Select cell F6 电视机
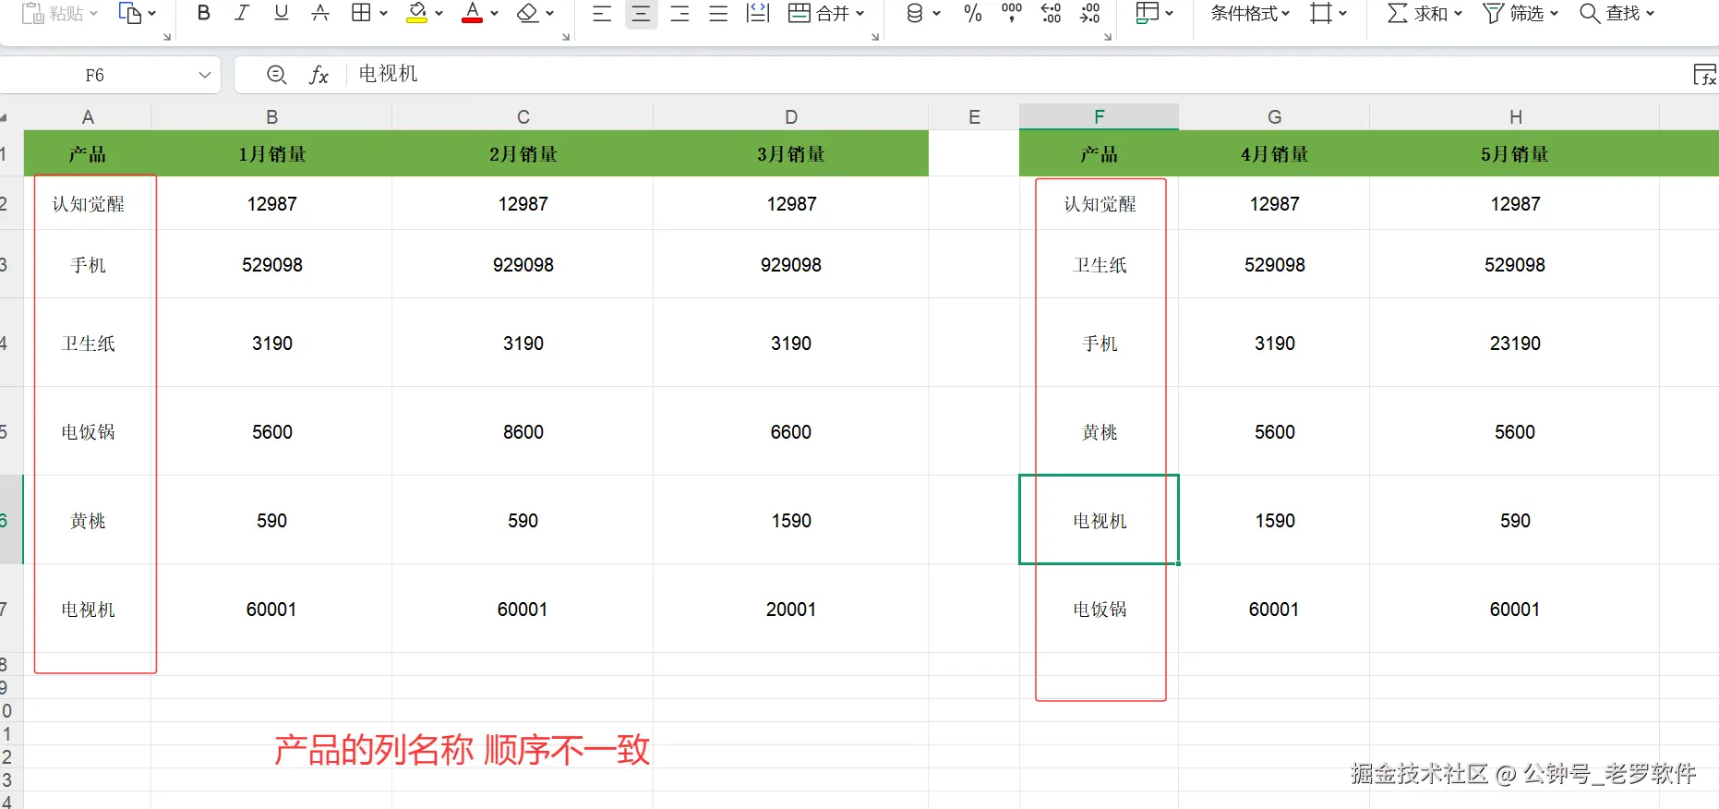Viewport: 1719px width, 809px height. click(1099, 520)
